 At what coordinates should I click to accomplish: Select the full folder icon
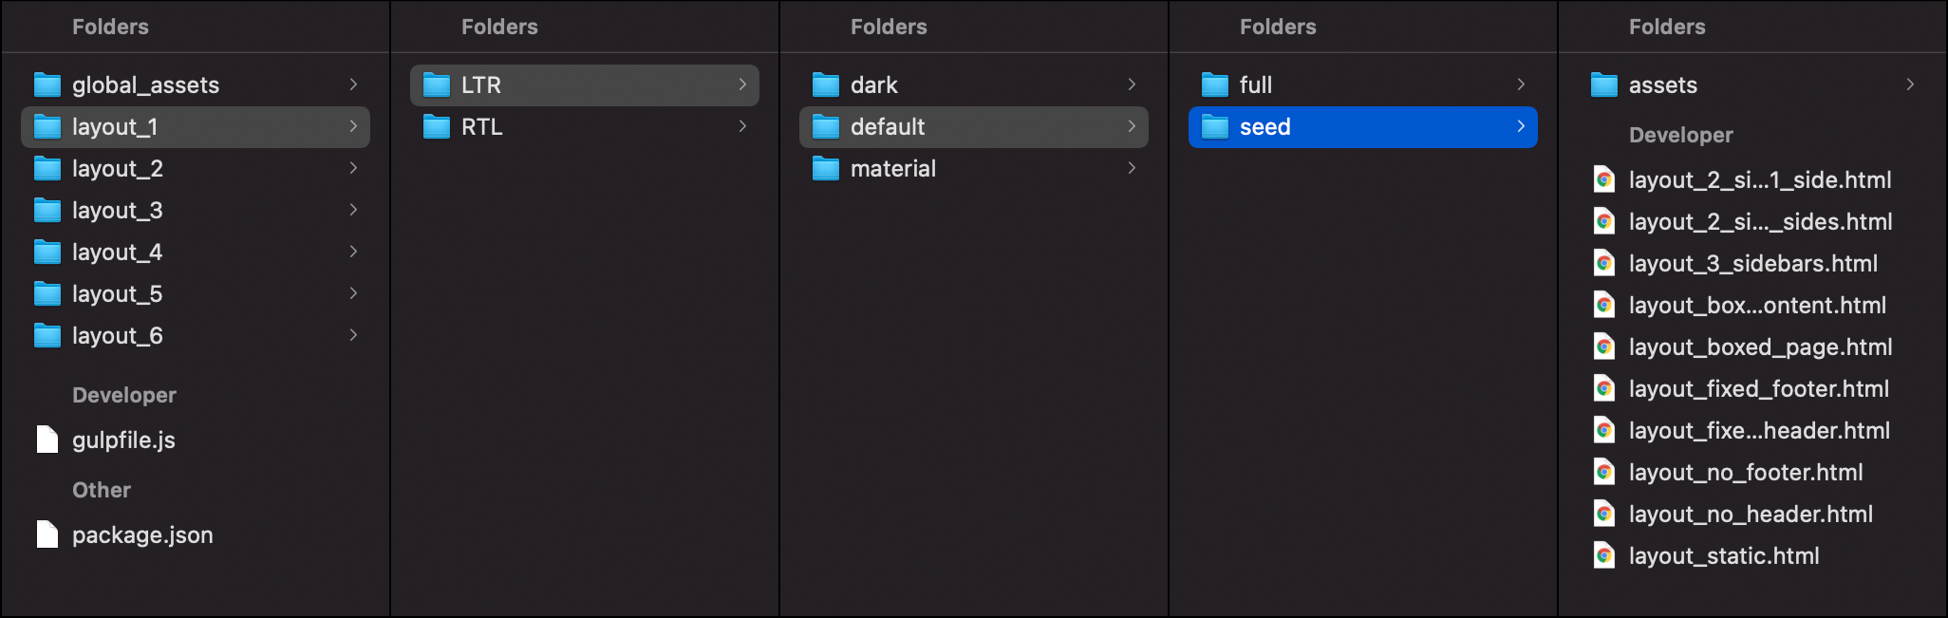click(x=1215, y=85)
